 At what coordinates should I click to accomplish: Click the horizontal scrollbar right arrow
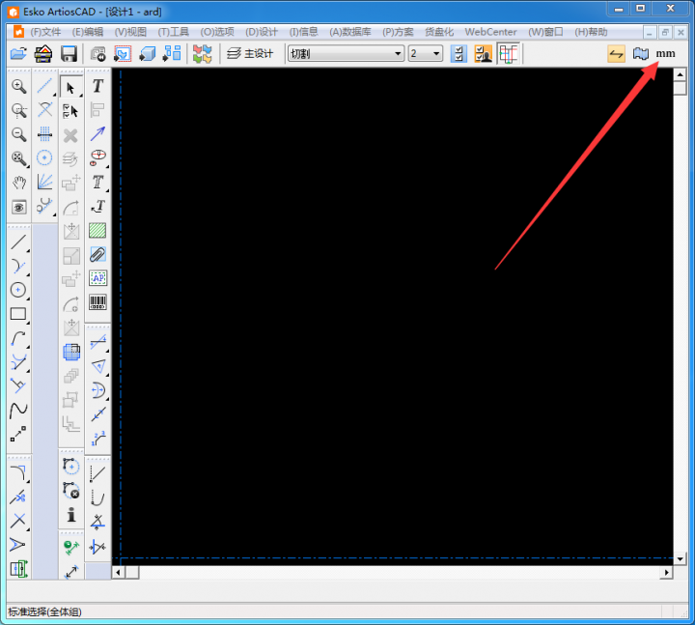click(666, 572)
